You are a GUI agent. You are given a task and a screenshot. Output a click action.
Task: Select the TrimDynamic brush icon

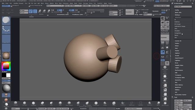pyautogui.click(x=96, y=103)
